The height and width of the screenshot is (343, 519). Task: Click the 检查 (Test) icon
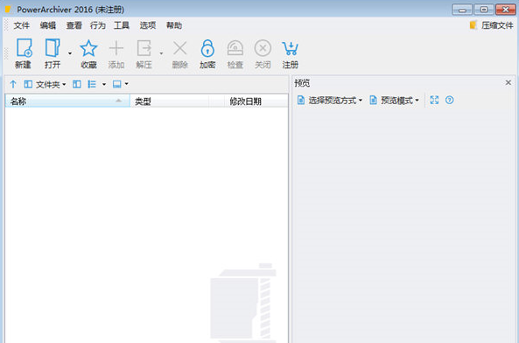click(235, 48)
